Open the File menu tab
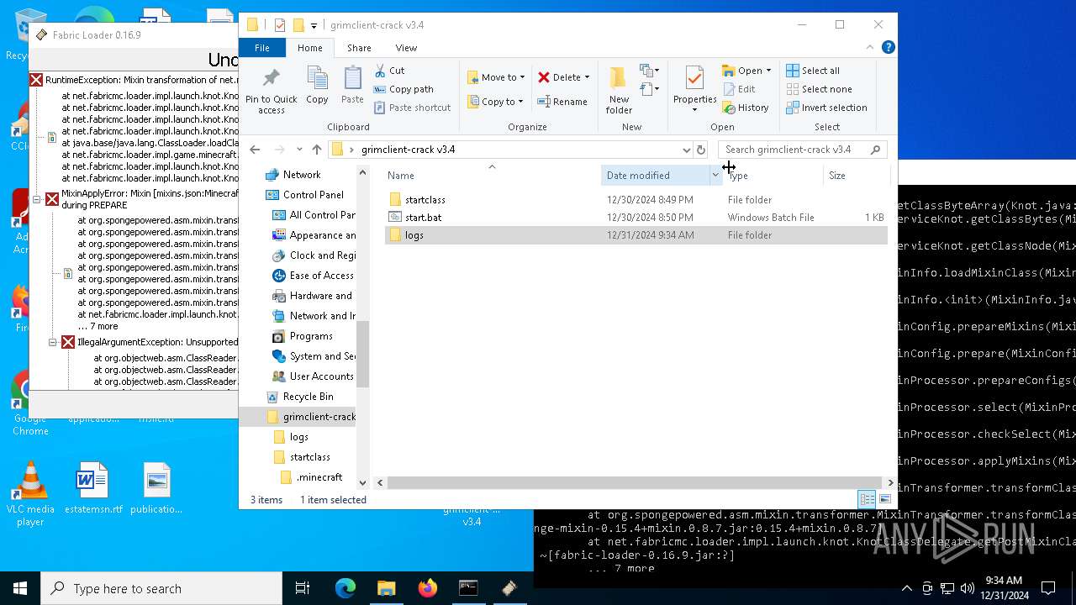This screenshot has width=1076, height=605. coord(262,48)
